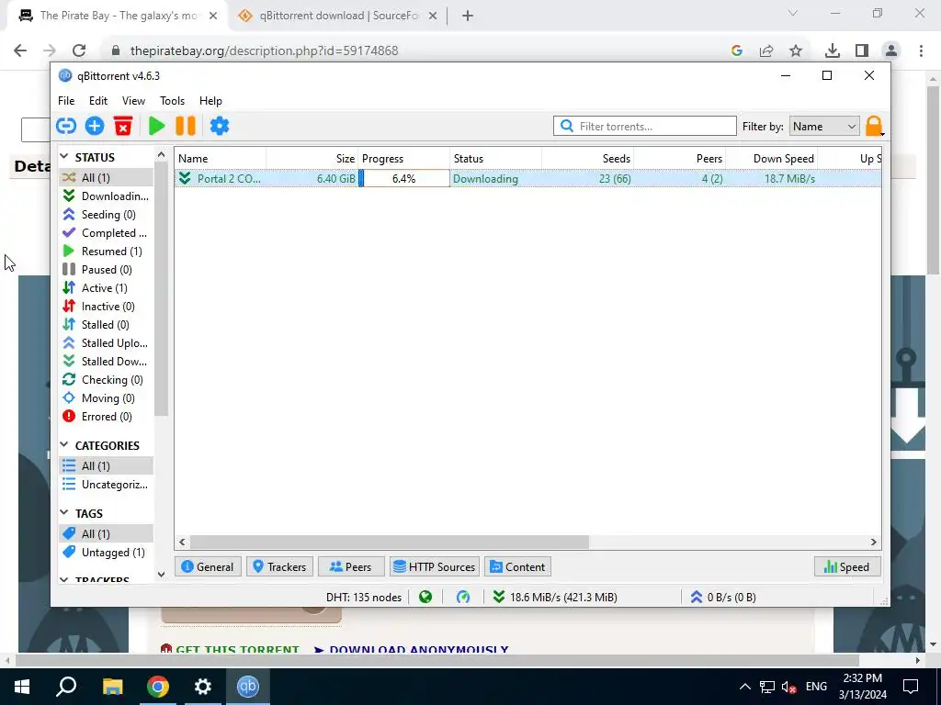This screenshot has width=941, height=705.
Task: Click the green Resume play icon
Action: click(x=156, y=126)
